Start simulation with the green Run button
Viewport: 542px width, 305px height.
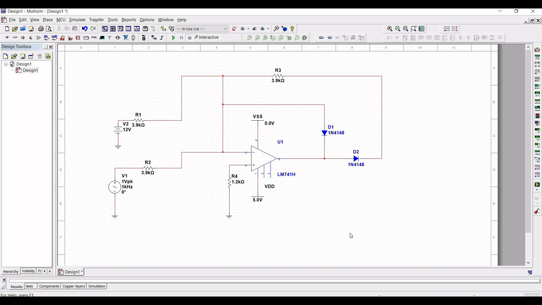(x=174, y=38)
